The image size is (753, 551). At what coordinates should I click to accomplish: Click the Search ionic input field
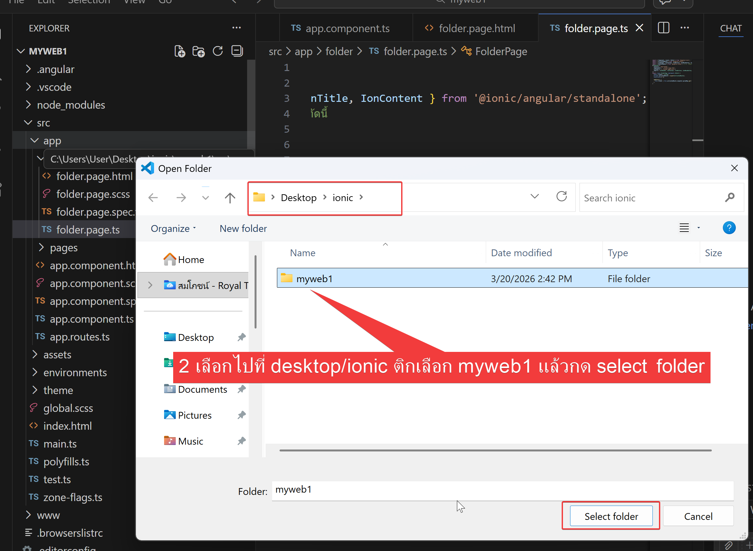[x=650, y=198]
